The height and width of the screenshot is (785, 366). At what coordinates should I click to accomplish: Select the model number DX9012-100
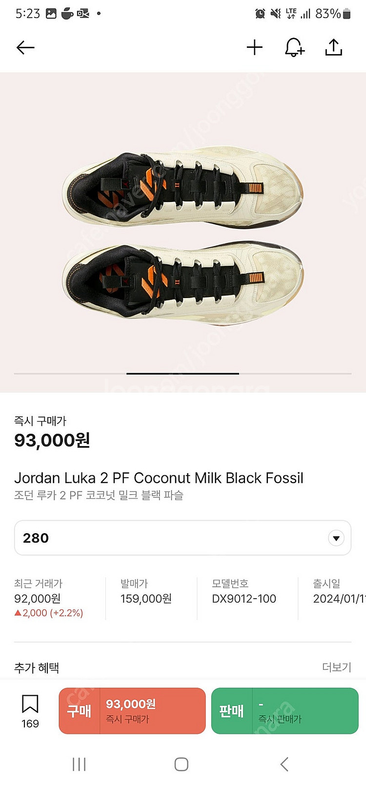pos(244,599)
